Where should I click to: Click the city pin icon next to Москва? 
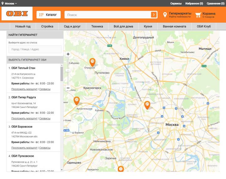pyautogui.click(x=3, y=3)
